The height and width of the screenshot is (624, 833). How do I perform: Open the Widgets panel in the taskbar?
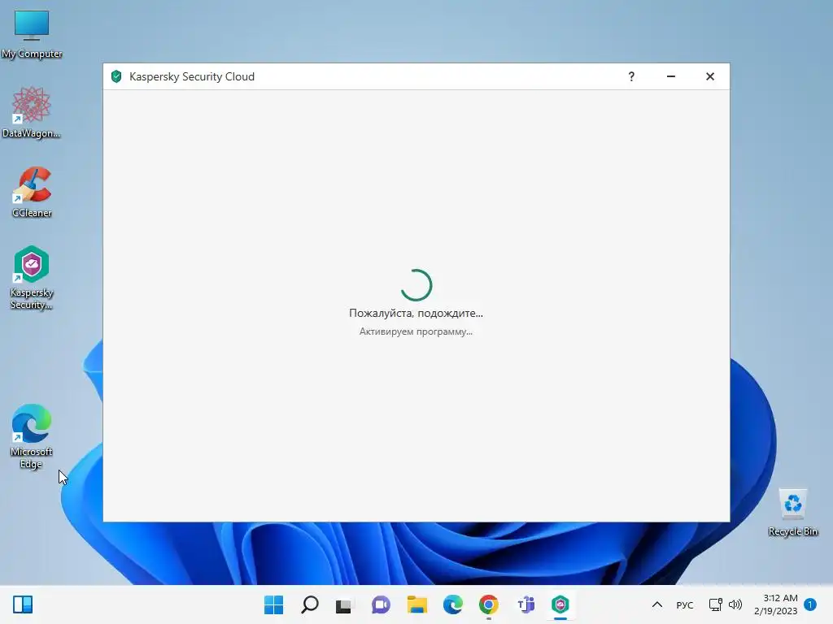(23, 604)
